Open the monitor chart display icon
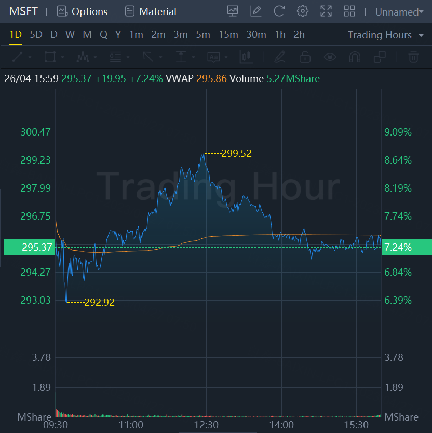The image size is (432, 433). [x=233, y=11]
